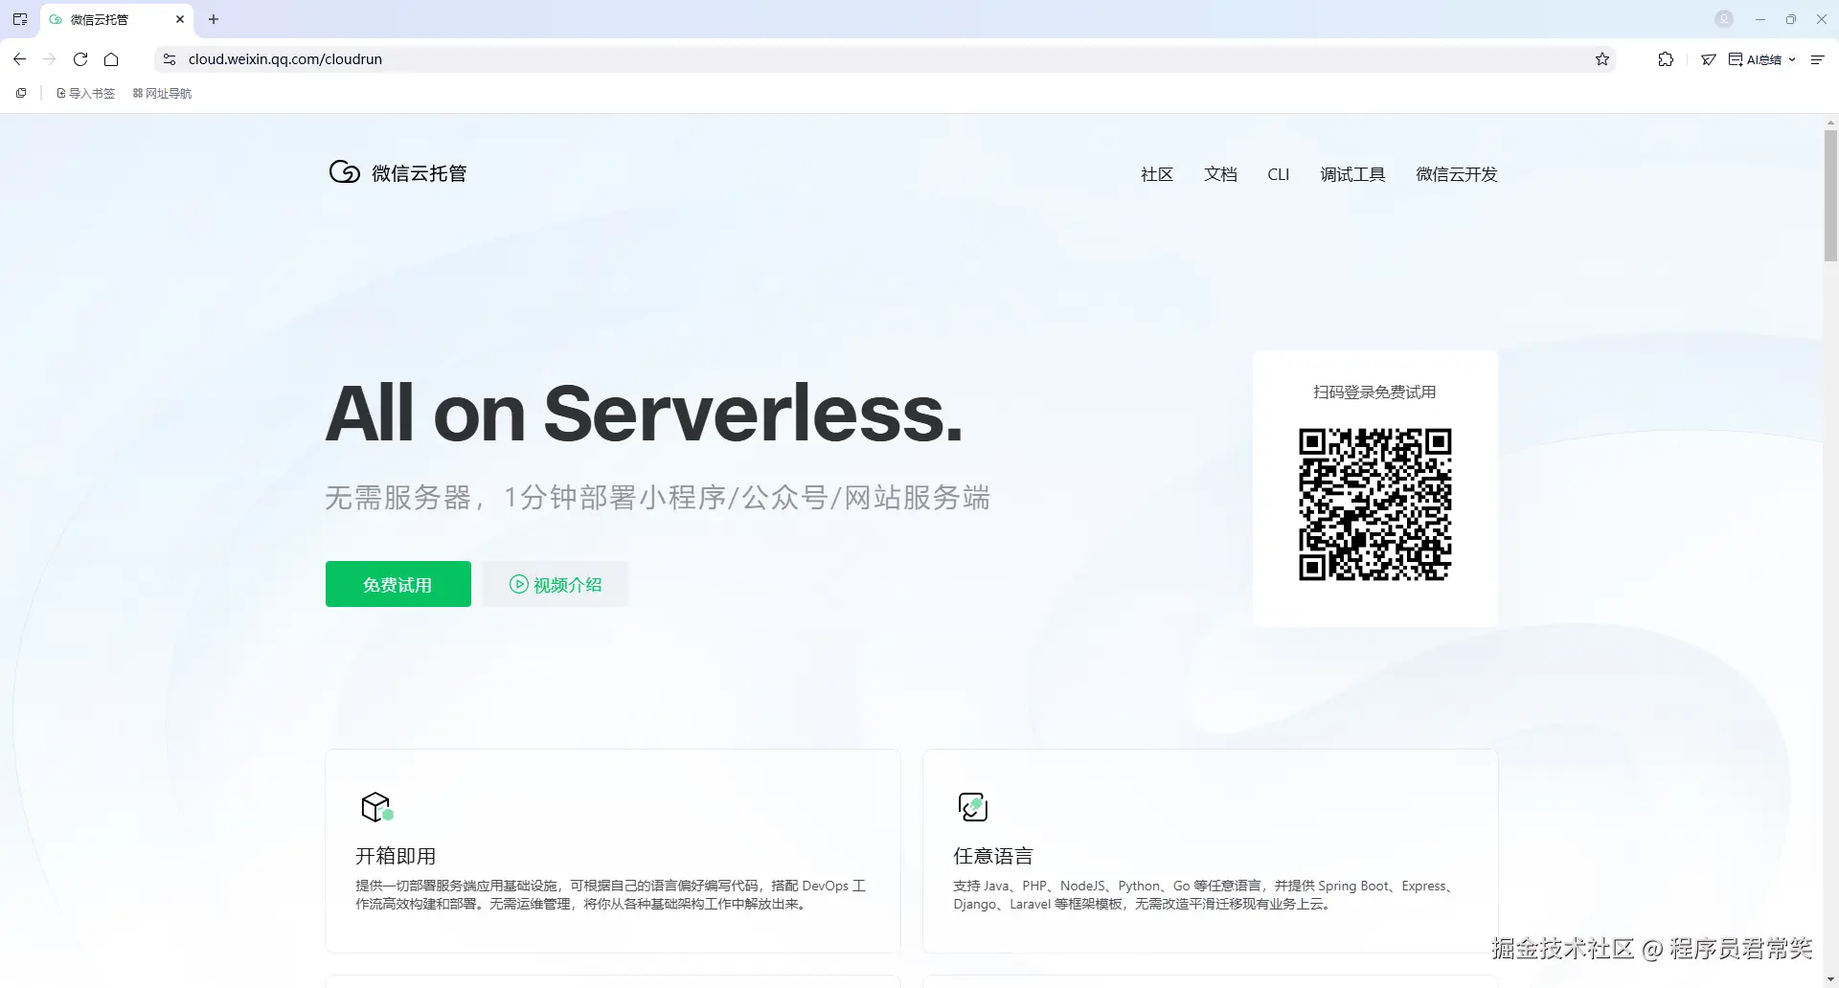Viewport: 1839px width, 988px height.
Task: Click the scrollbar down arrow
Action: [x=1830, y=979]
